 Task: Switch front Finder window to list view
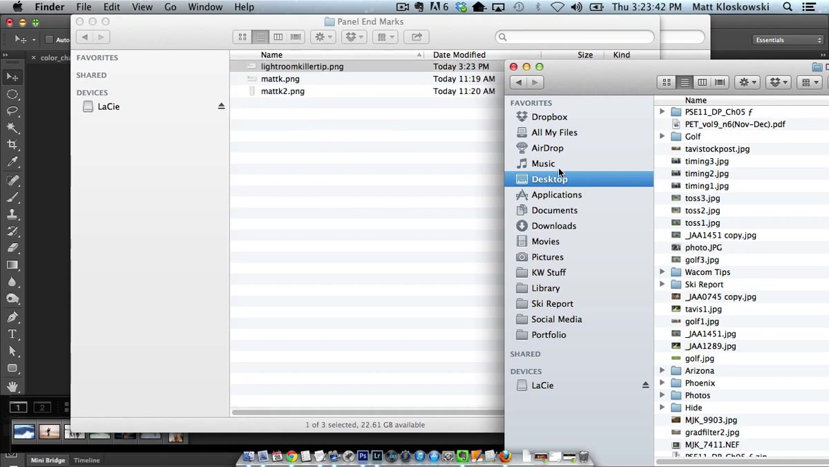pyautogui.click(x=685, y=82)
